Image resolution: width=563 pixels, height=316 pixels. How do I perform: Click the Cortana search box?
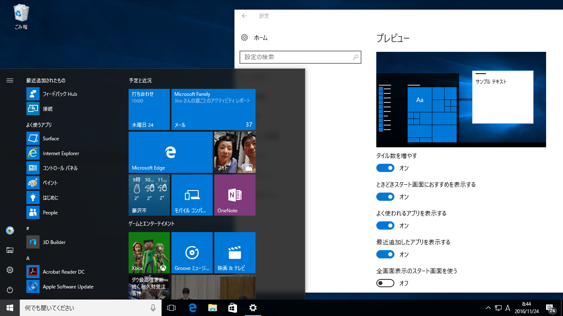coord(90,308)
